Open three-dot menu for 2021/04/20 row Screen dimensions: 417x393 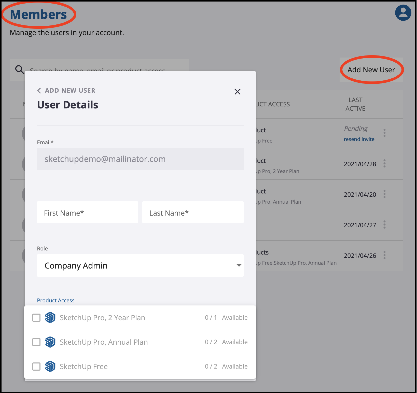point(384,194)
